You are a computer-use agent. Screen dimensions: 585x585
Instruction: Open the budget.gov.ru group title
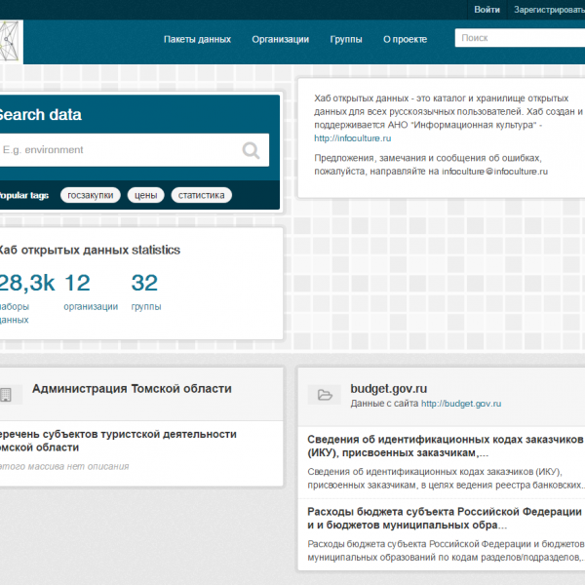(388, 389)
